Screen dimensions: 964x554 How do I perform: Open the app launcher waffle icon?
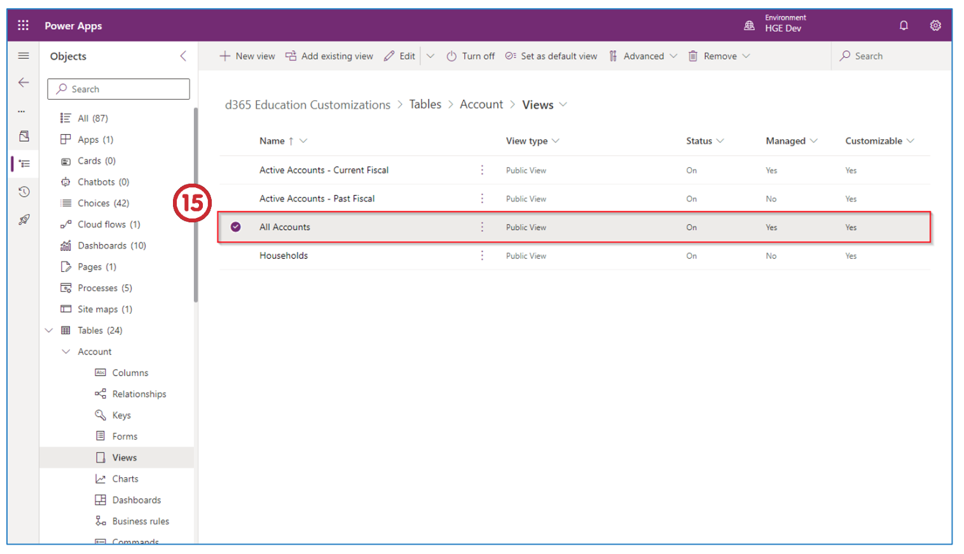24,25
